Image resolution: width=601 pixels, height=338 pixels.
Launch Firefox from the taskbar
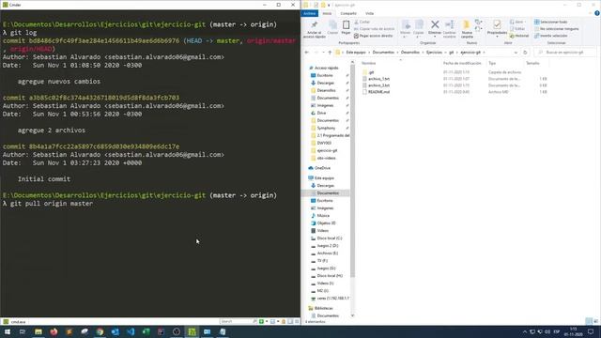(54, 331)
